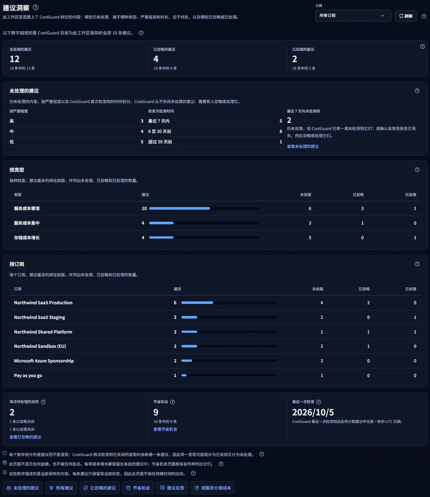Click the 超过 30 天前 detection row
The height and width of the screenshot is (497, 430).
215,142
